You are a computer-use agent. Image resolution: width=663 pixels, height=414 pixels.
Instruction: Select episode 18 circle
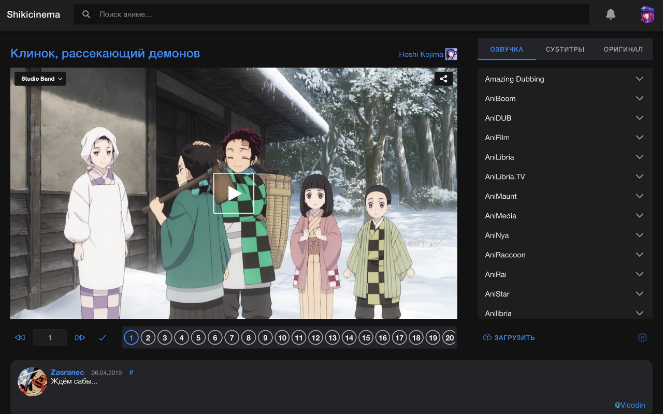point(416,338)
